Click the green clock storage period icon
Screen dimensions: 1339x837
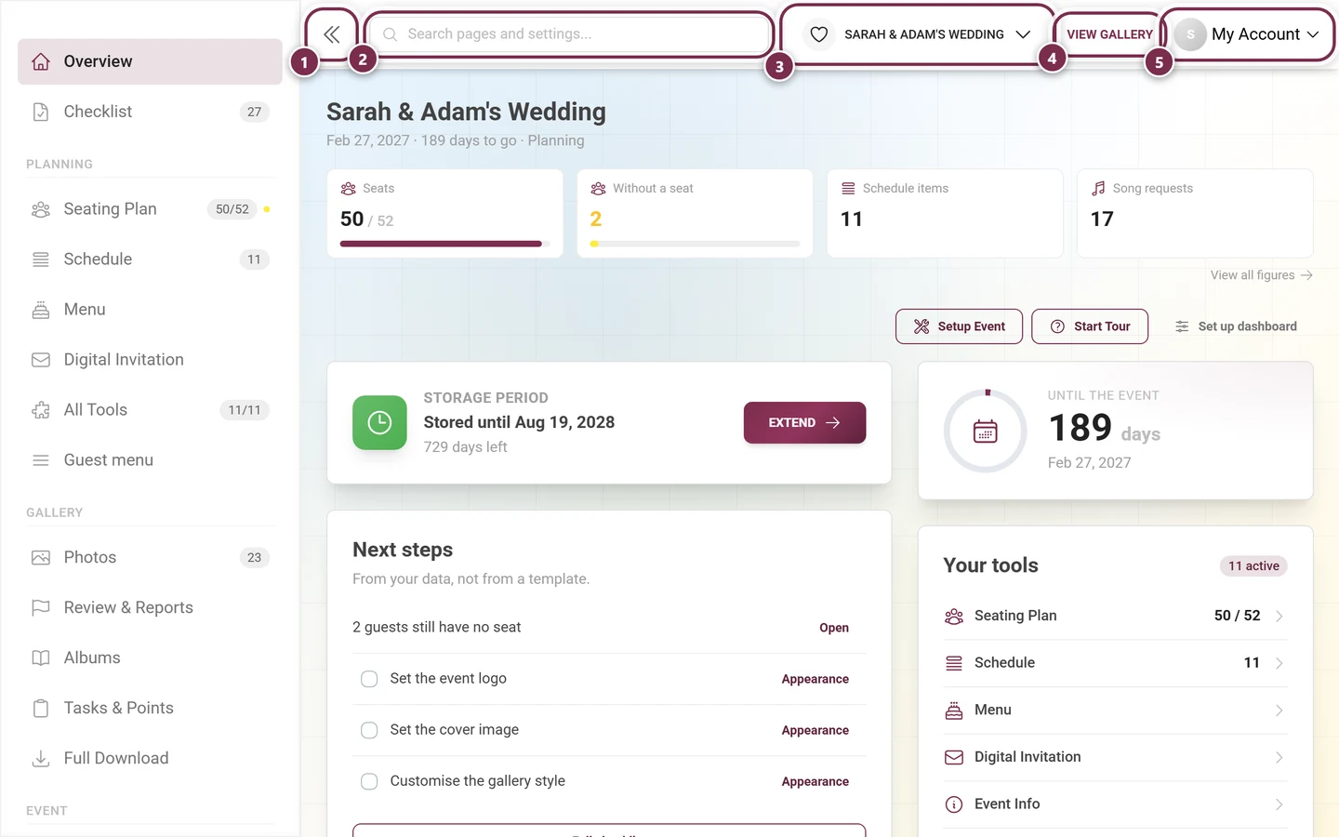[x=379, y=422]
